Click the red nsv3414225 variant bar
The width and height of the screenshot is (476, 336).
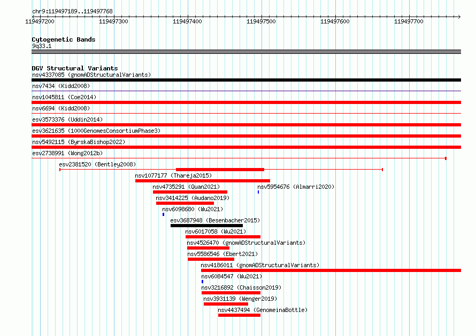[185, 203]
